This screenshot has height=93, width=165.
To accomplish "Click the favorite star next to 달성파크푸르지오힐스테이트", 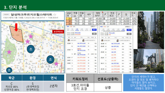I will click(x=55, y=14).
